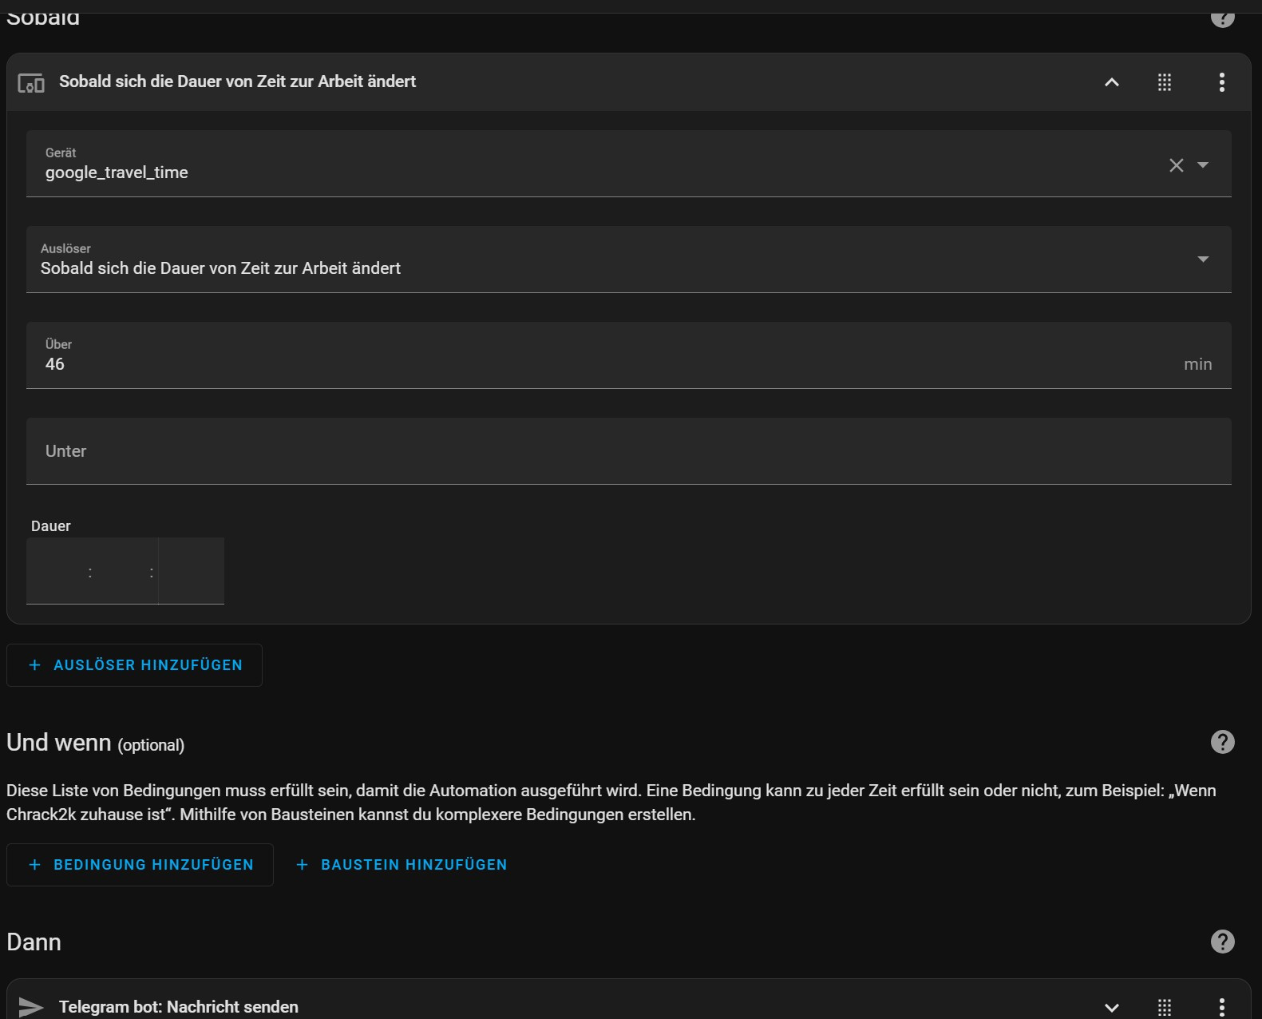
Task: Click Bedingung hinzufügen button
Action: tap(140, 865)
